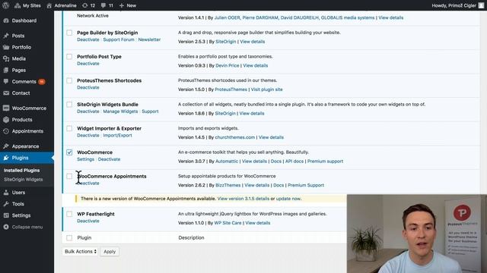Open My Sites in admin bar
Screen dimensions: 487x273
27,5
